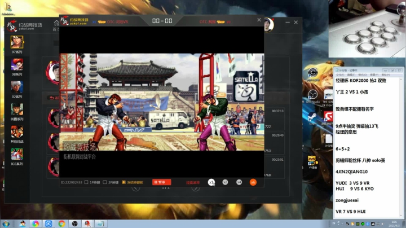Click the next page arrow below the replay list

196,188
